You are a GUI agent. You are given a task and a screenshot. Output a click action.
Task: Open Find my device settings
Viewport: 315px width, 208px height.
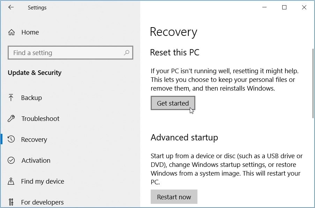tap(43, 181)
